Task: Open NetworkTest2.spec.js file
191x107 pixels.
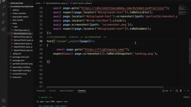Action: [23, 40]
